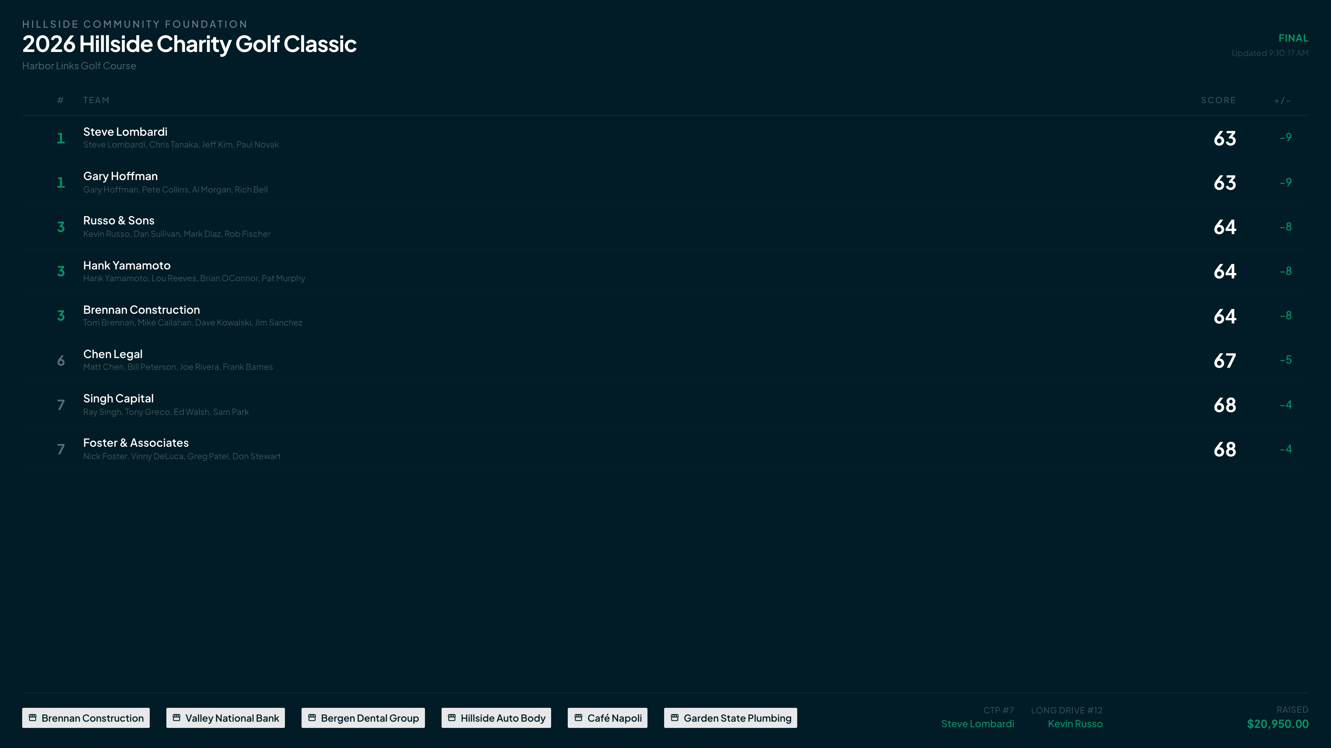Click the roster line starting with Nick Foster
Viewport: 1331px width, 748px height.
182,456
